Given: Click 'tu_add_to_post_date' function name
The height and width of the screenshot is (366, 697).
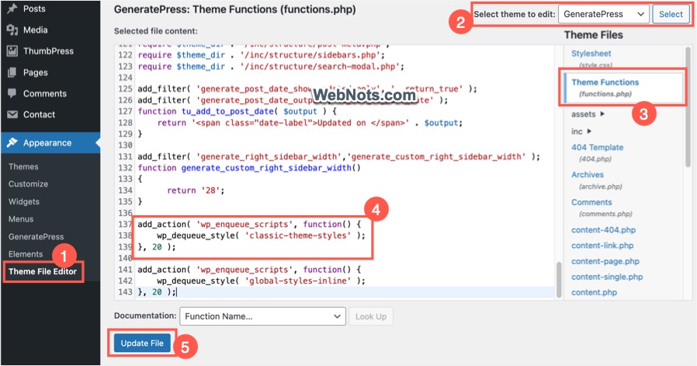Looking at the screenshot, I should 227,111.
